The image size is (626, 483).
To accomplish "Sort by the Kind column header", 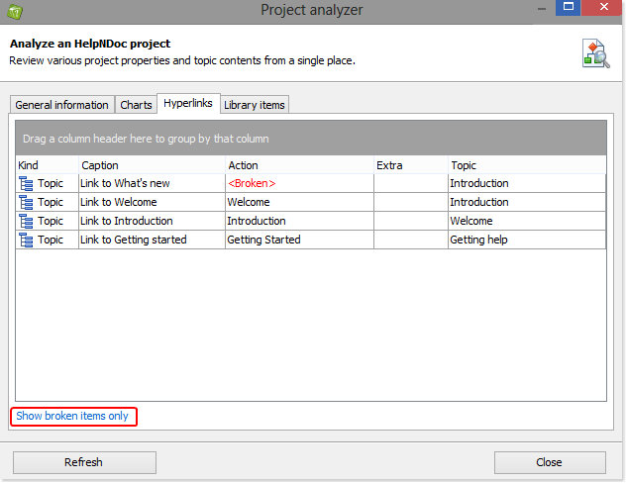I will coord(48,165).
